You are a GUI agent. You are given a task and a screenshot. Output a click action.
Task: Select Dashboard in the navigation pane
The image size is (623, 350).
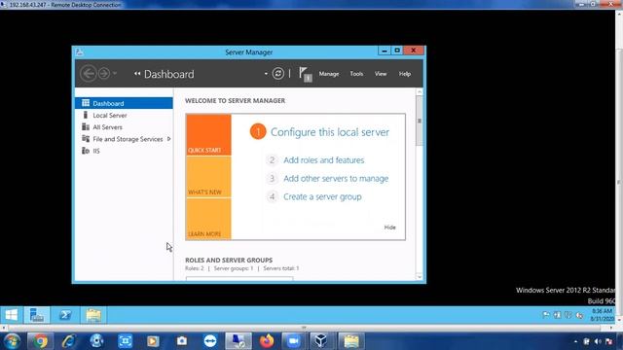(124, 103)
